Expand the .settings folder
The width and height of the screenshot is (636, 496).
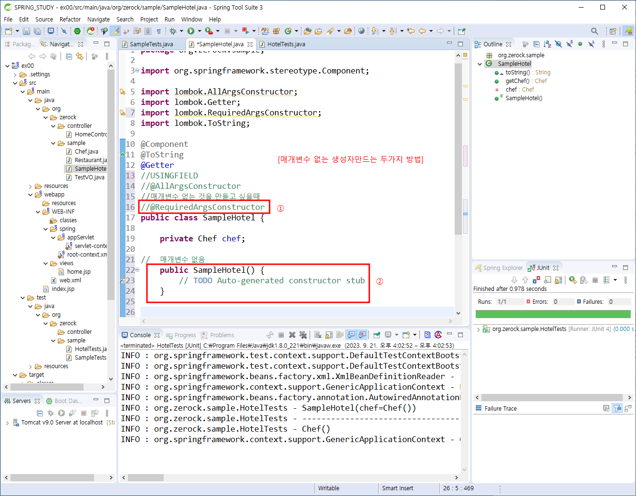(15, 74)
